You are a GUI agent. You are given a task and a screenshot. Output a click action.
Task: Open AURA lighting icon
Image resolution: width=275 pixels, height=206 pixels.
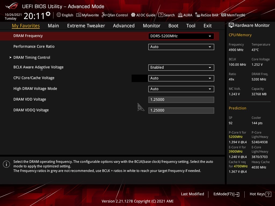pyautogui.click(x=180, y=15)
